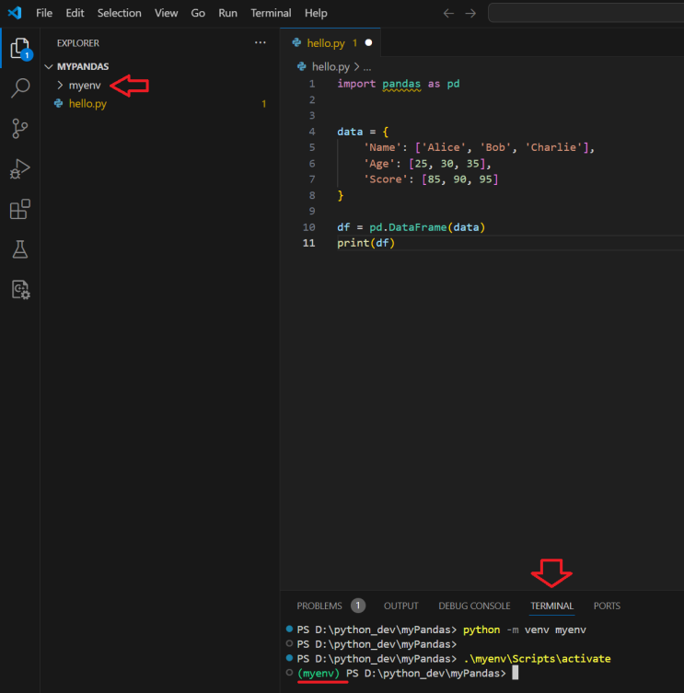
Task: Click the unsaved dot on hello.py tab
Action: point(368,43)
